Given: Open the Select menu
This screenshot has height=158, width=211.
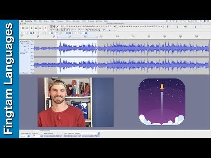Looking at the screenshot, I should coord(46,21).
